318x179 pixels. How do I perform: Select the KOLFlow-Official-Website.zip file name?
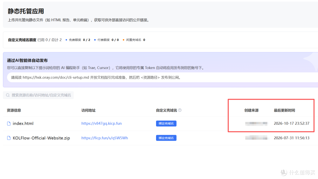42,138
